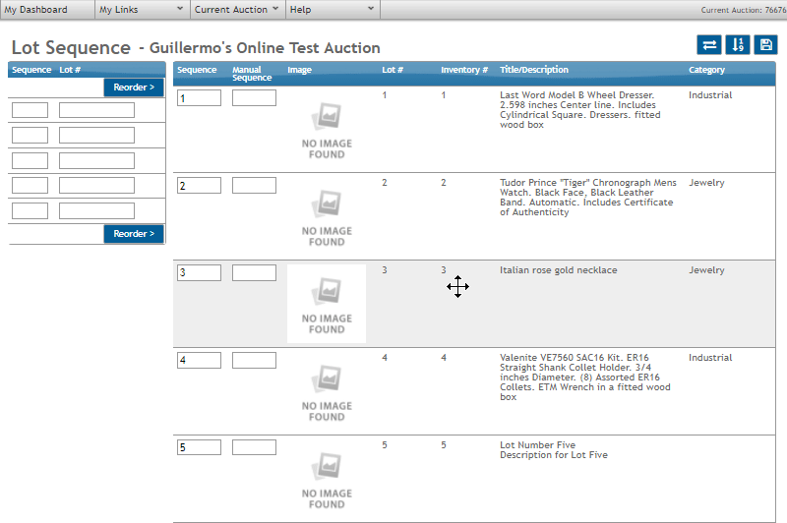
Task: Click the Manual Sequence column header
Action: point(252,74)
